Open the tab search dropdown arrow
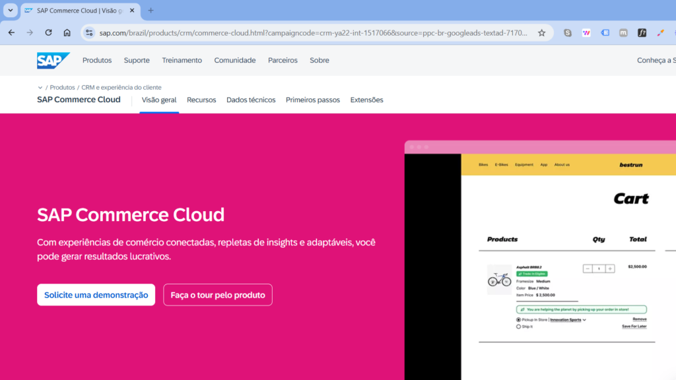Screen dimensions: 676x380 click(11, 11)
